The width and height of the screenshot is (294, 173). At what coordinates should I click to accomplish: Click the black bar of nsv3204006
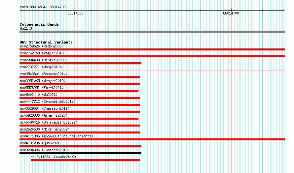81,153
